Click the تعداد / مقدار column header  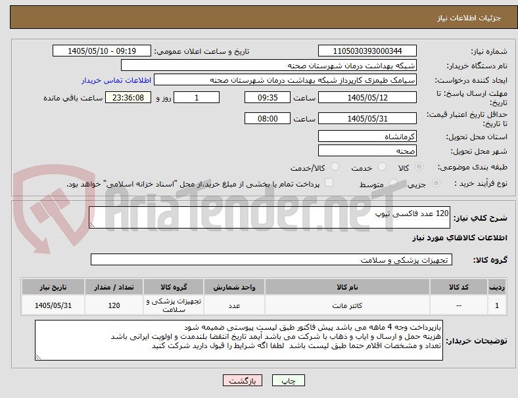[114, 287]
